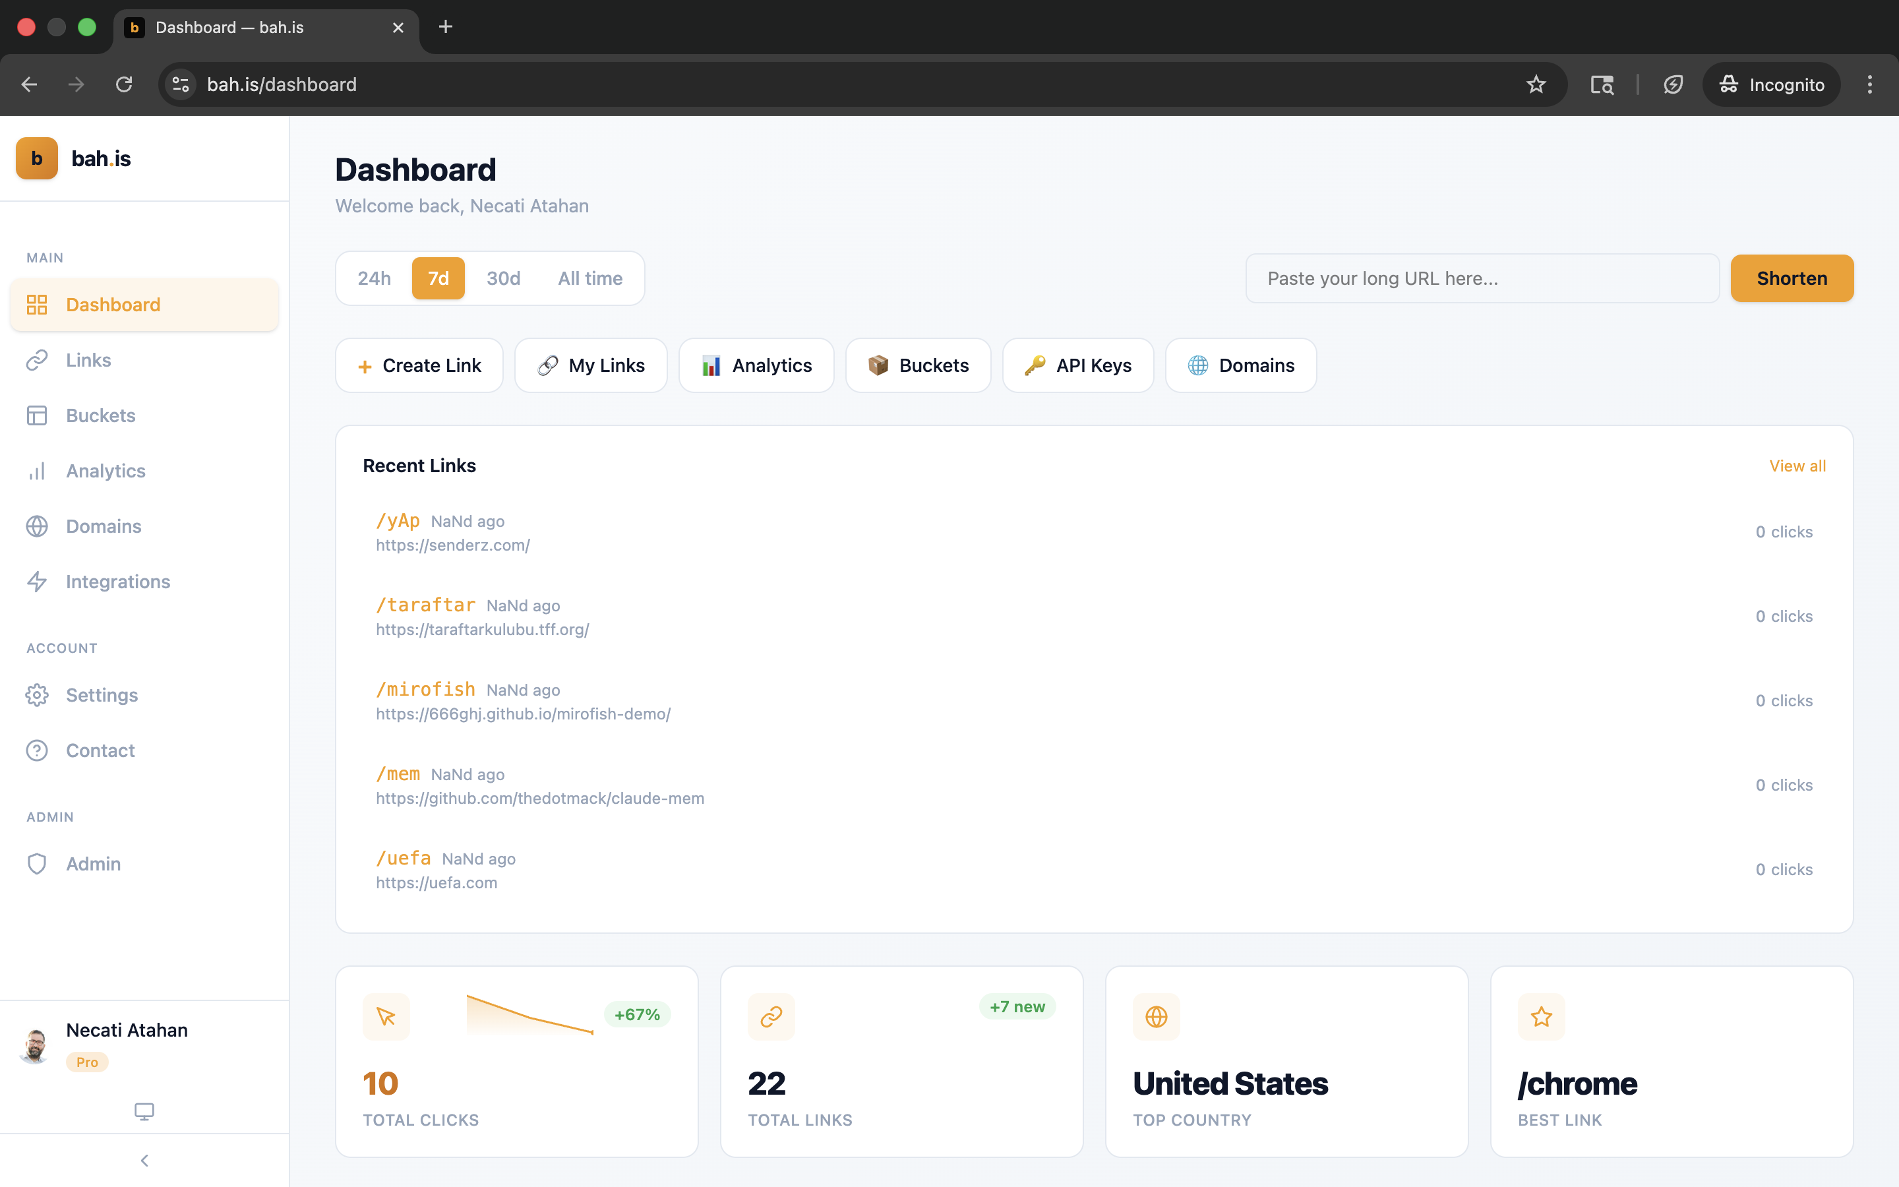Image resolution: width=1899 pixels, height=1187 pixels.
Task: Select the All time filter
Action: pyautogui.click(x=590, y=278)
